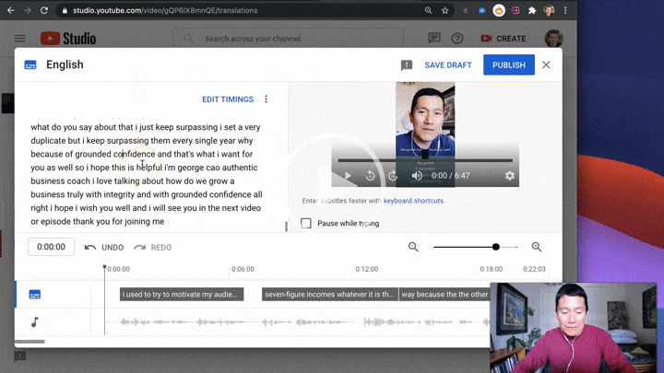Click the subtitles track icon in timeline

[x=35, y=295]
